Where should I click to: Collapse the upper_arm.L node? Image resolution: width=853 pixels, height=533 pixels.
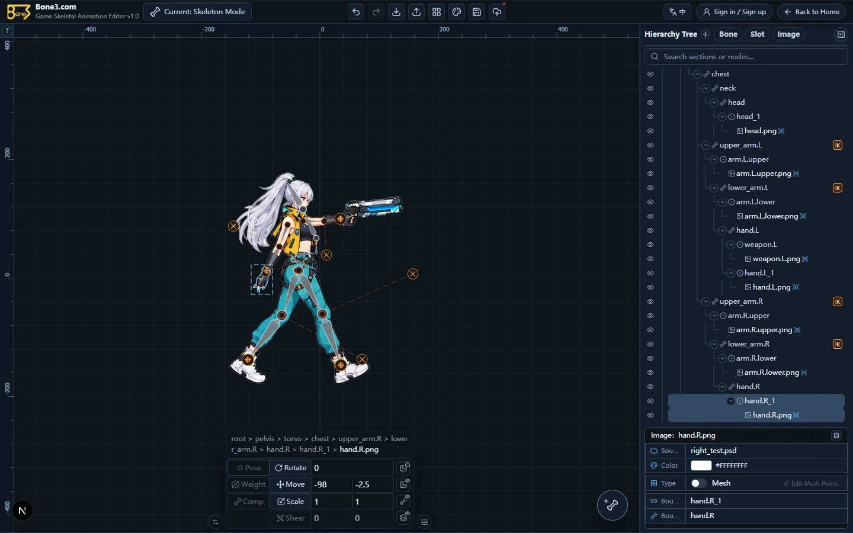point(706,145)
